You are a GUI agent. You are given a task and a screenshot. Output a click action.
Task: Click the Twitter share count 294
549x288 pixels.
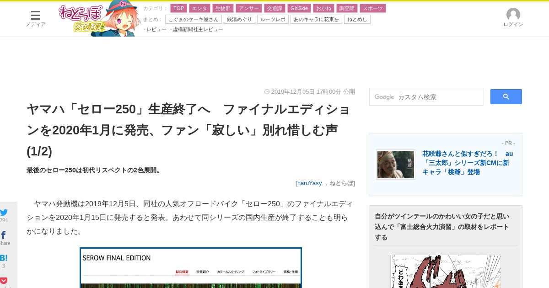pyautogui.click(x=4, y=220)
